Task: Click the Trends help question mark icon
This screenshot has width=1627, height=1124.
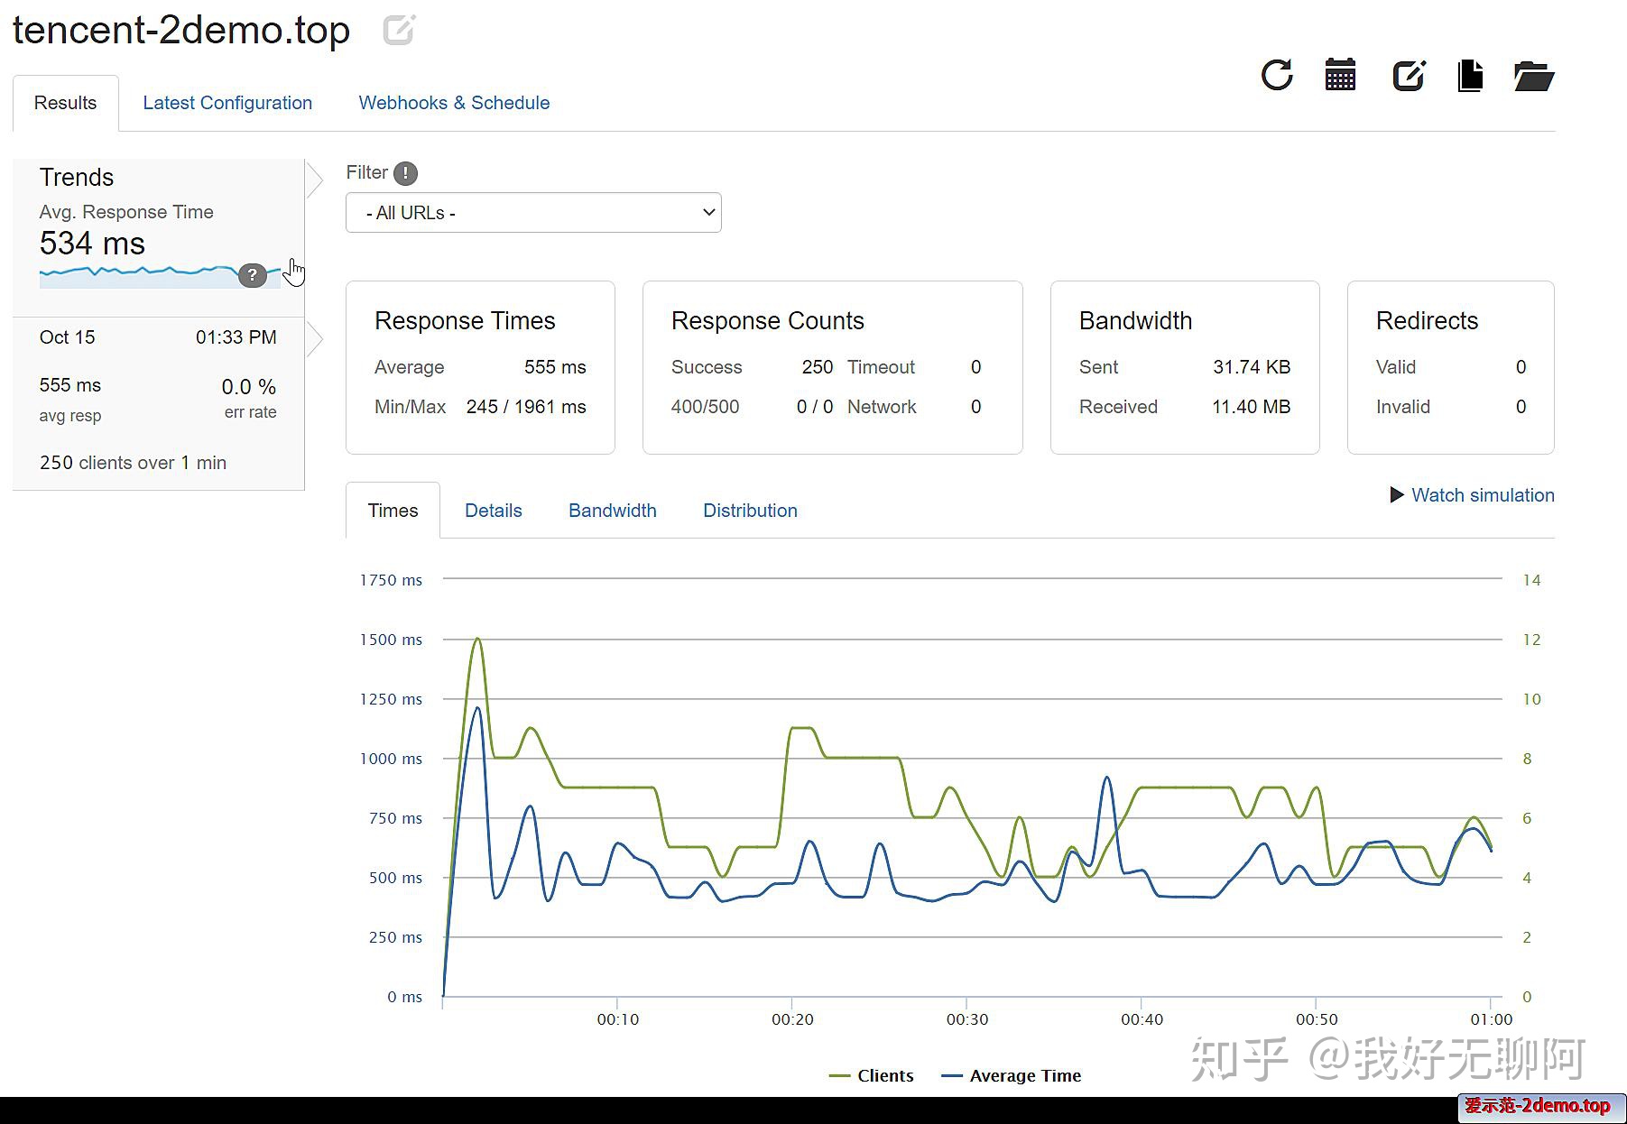Action: 253,275
